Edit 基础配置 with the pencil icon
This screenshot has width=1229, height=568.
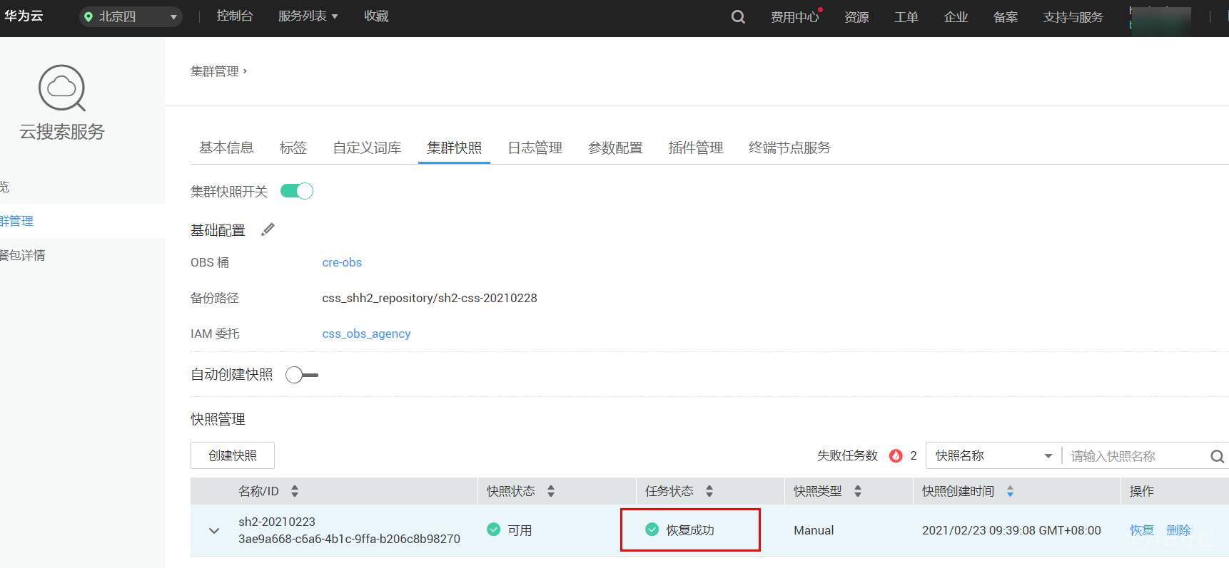(268, 229)
